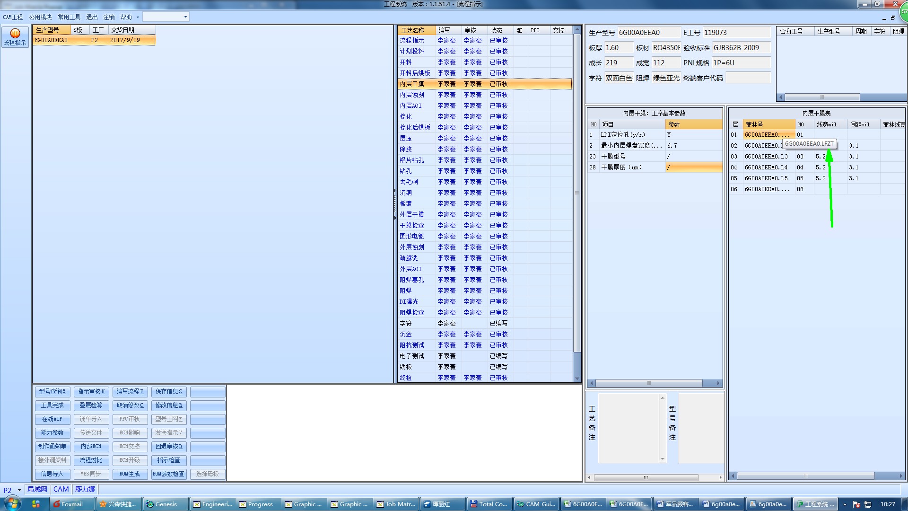The image size is (908, 511).
Task: Open the empty toolbar combo box dropdown
Action: click(x=185, y=17)
